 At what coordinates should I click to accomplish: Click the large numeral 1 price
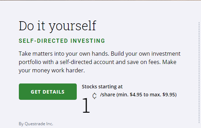[x=86, y=105]
